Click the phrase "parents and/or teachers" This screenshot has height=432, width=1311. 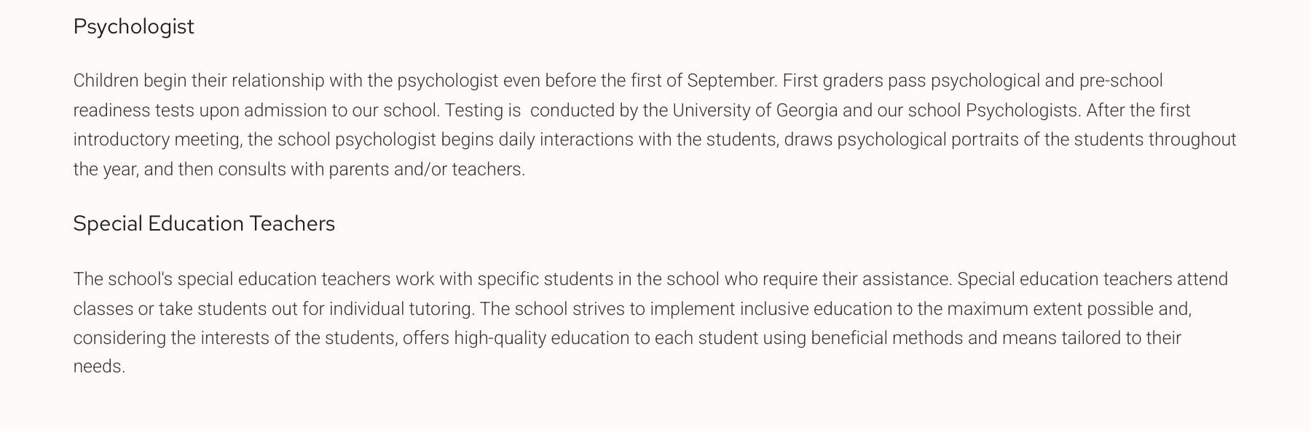pos(426,169)
